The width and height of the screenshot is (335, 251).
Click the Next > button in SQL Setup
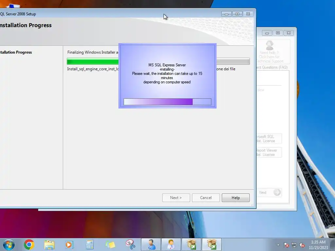[176, 198]
